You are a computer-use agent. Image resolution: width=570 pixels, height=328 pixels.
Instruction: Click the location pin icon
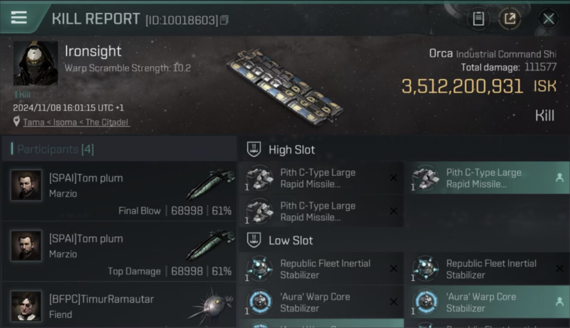(17, 122)
